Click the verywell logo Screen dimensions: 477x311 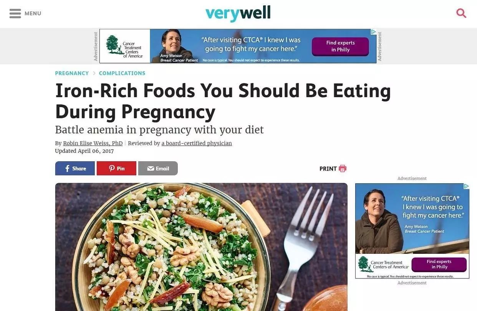pyautogui.click(x=238, y=13)
